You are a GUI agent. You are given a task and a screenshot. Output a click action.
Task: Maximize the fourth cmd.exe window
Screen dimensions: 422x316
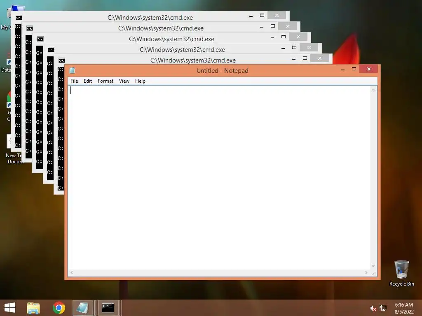pos(294,47)
